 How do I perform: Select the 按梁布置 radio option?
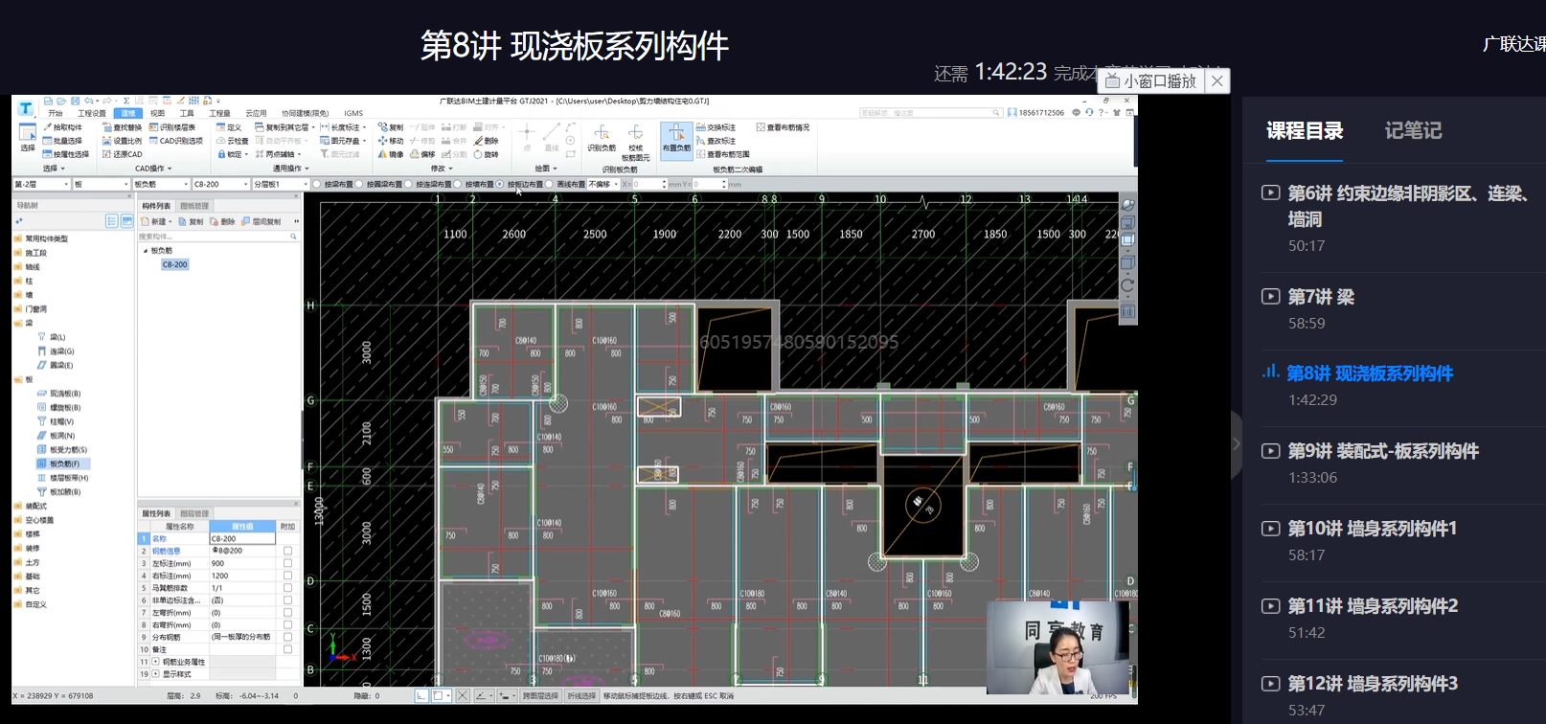point(318,184)
